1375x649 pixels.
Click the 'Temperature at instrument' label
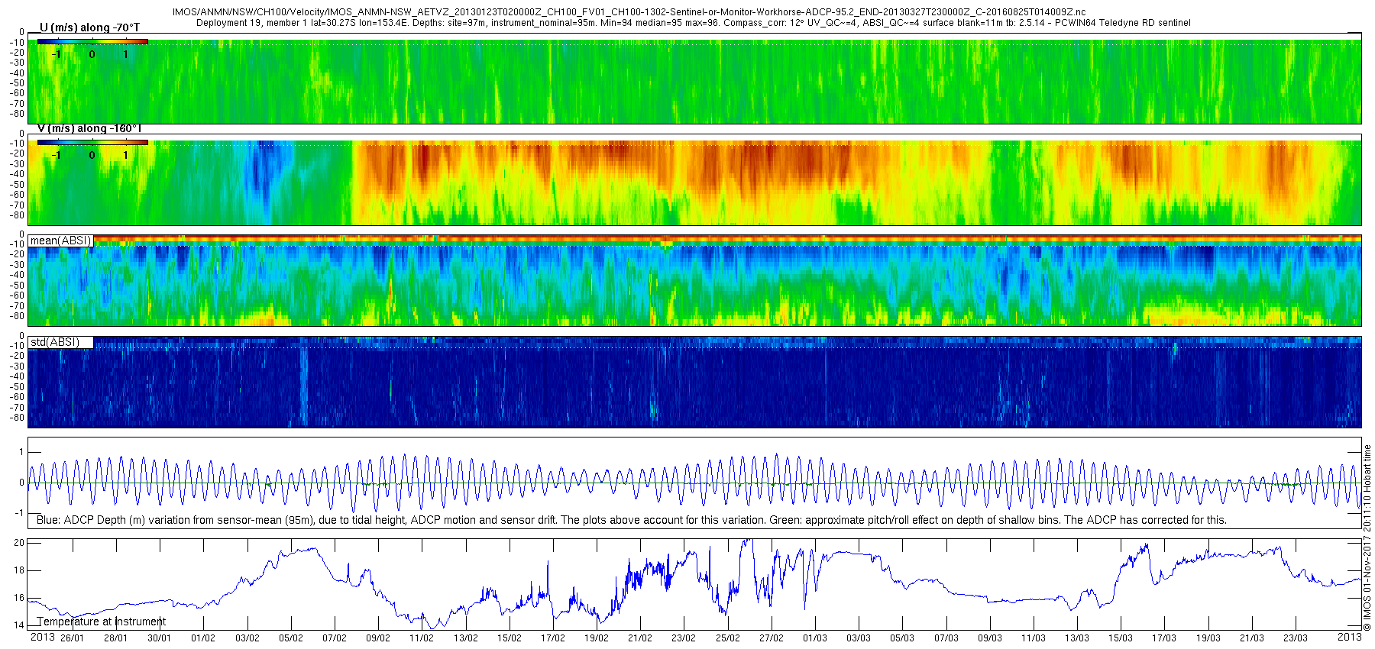pos(102,622)
